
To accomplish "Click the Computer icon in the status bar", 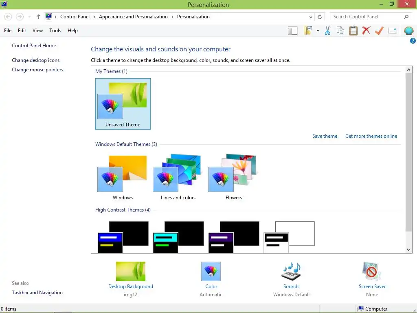I will (x=360, y=309).
